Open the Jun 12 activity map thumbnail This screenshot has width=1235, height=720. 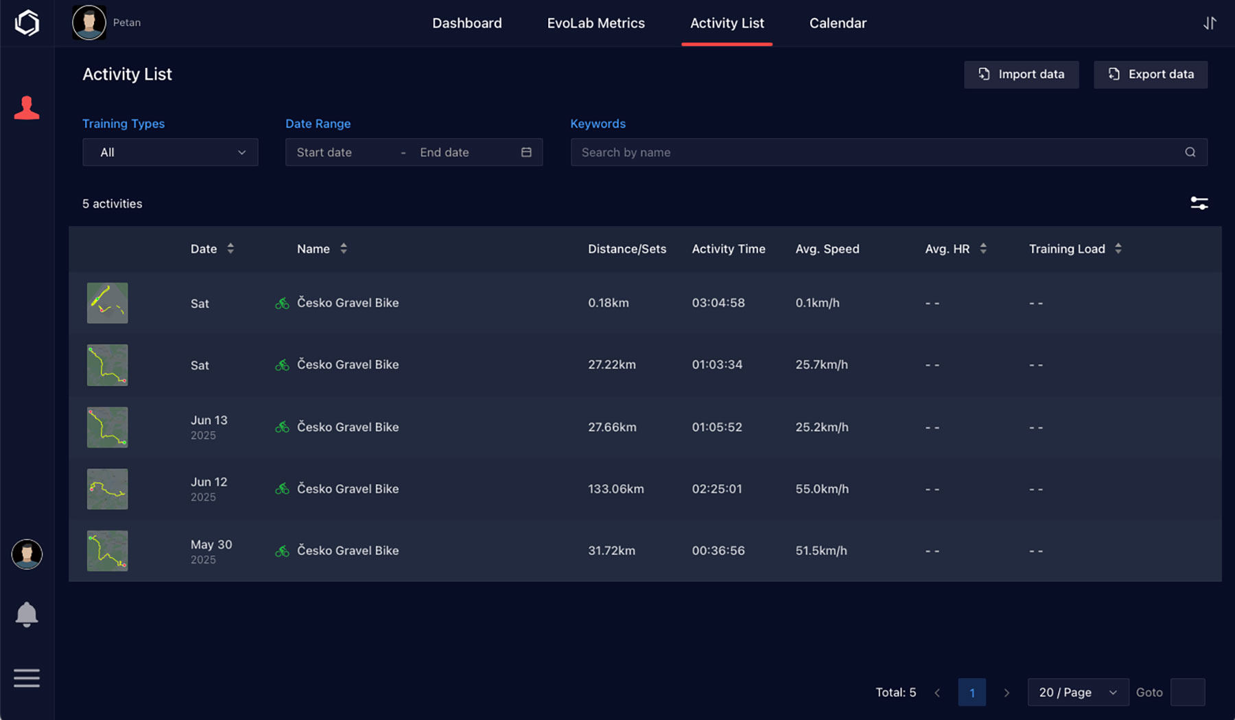tap(107, 489)
